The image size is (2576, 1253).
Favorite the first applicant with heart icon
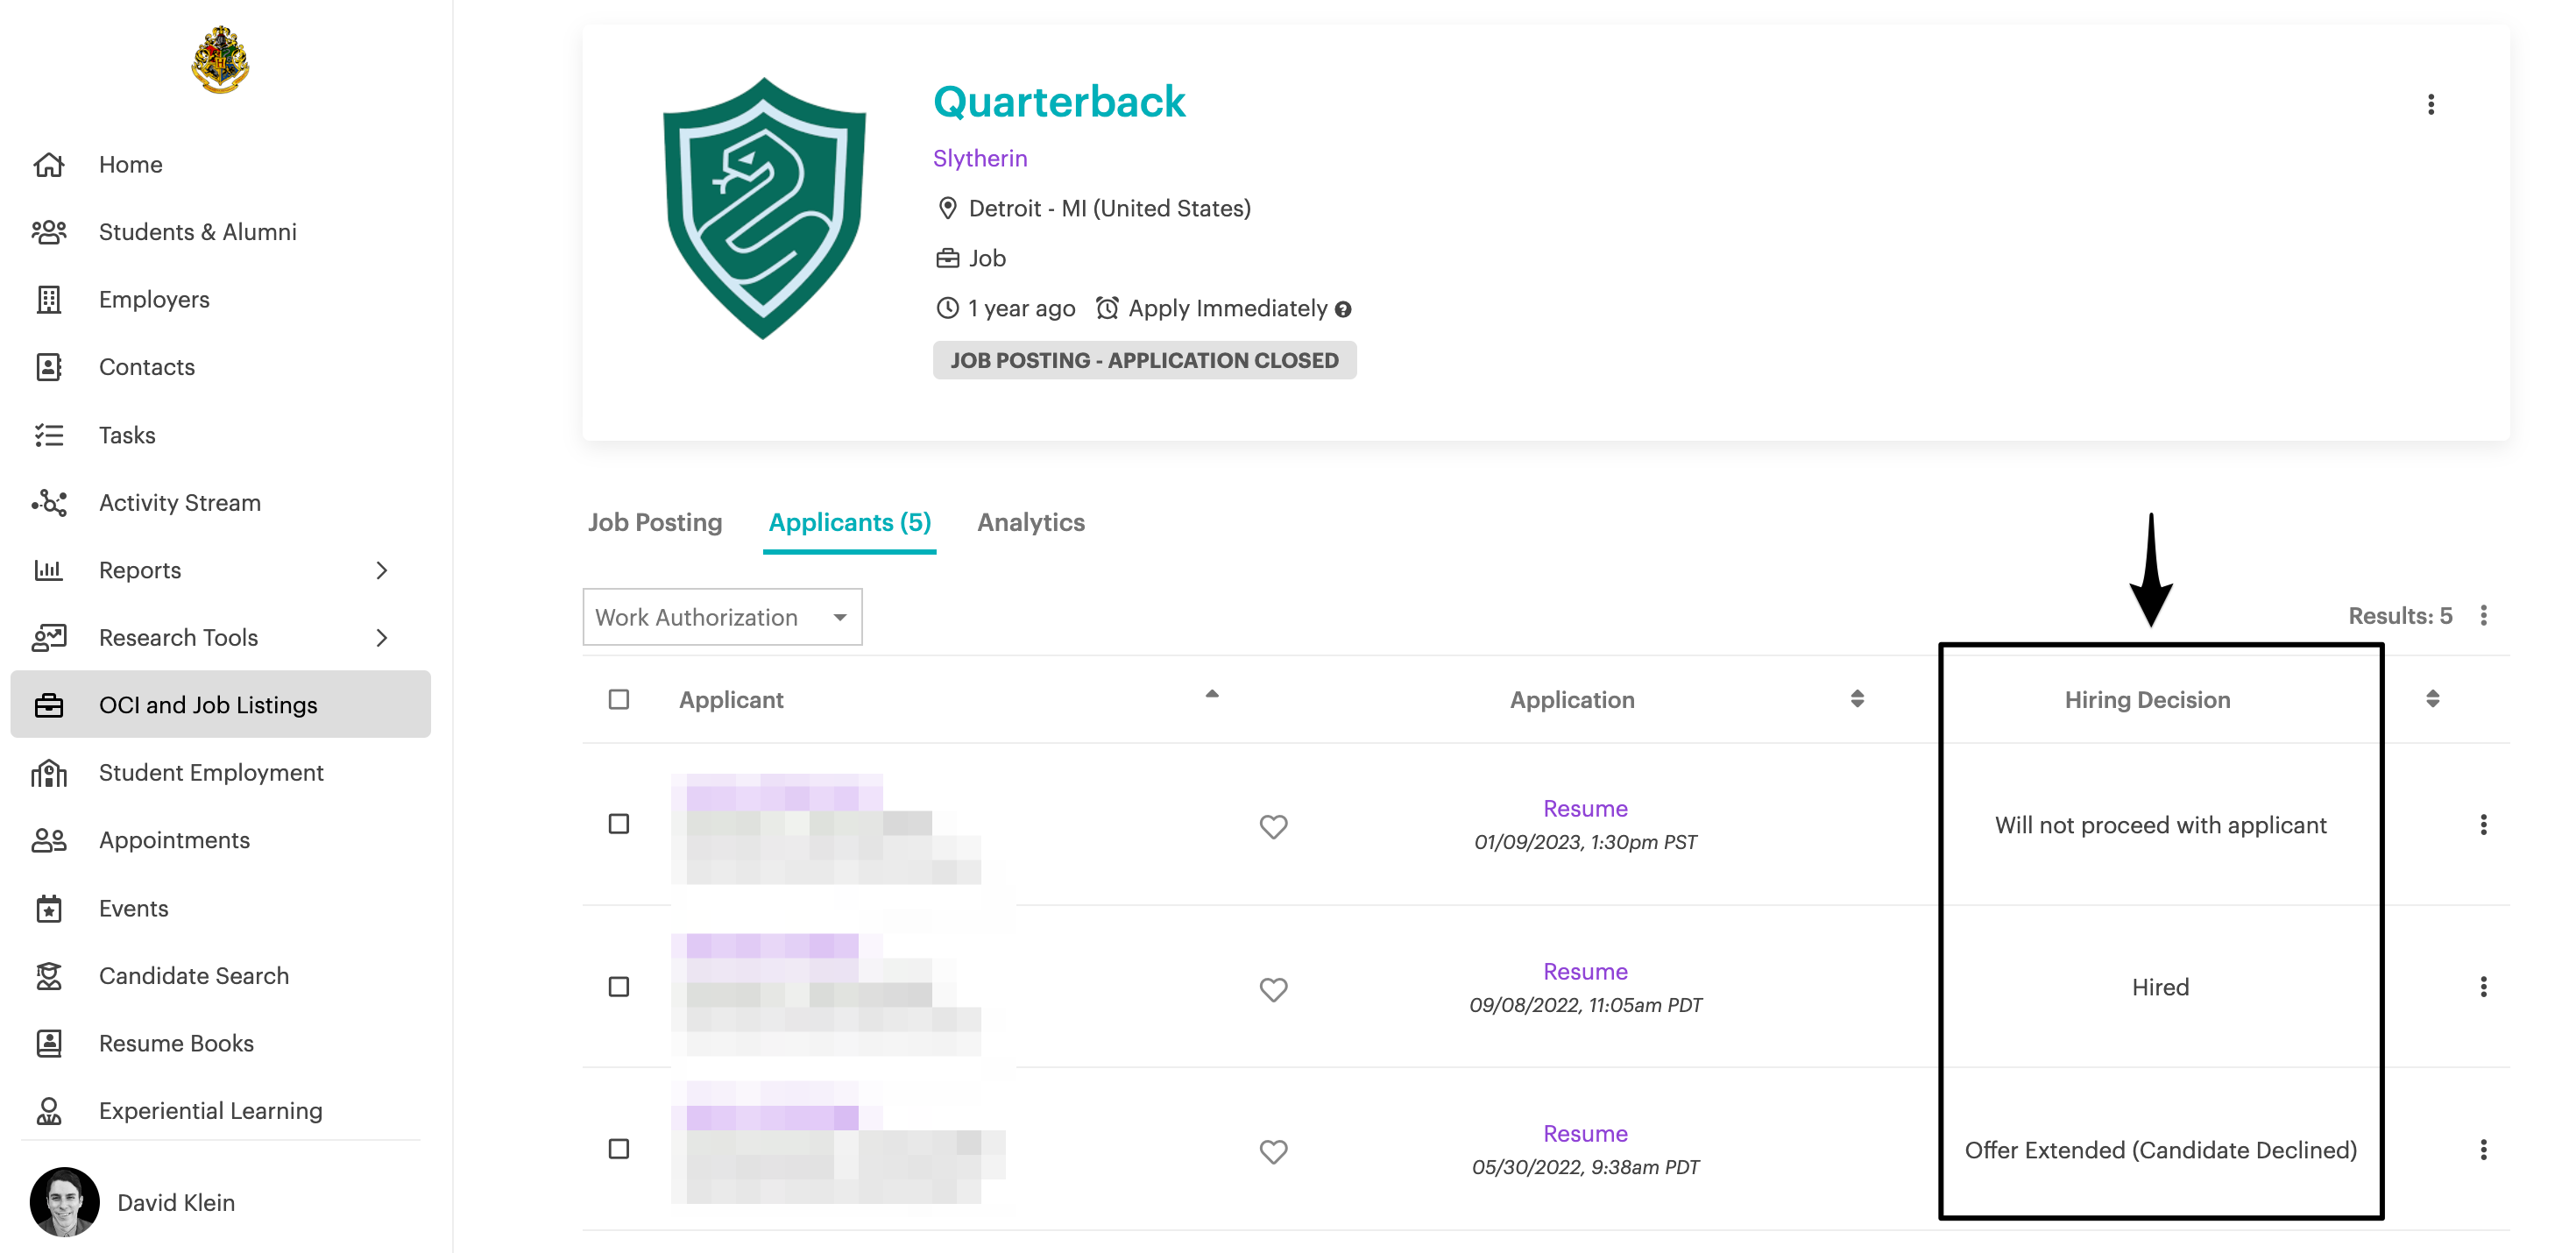pos(1273,827)
